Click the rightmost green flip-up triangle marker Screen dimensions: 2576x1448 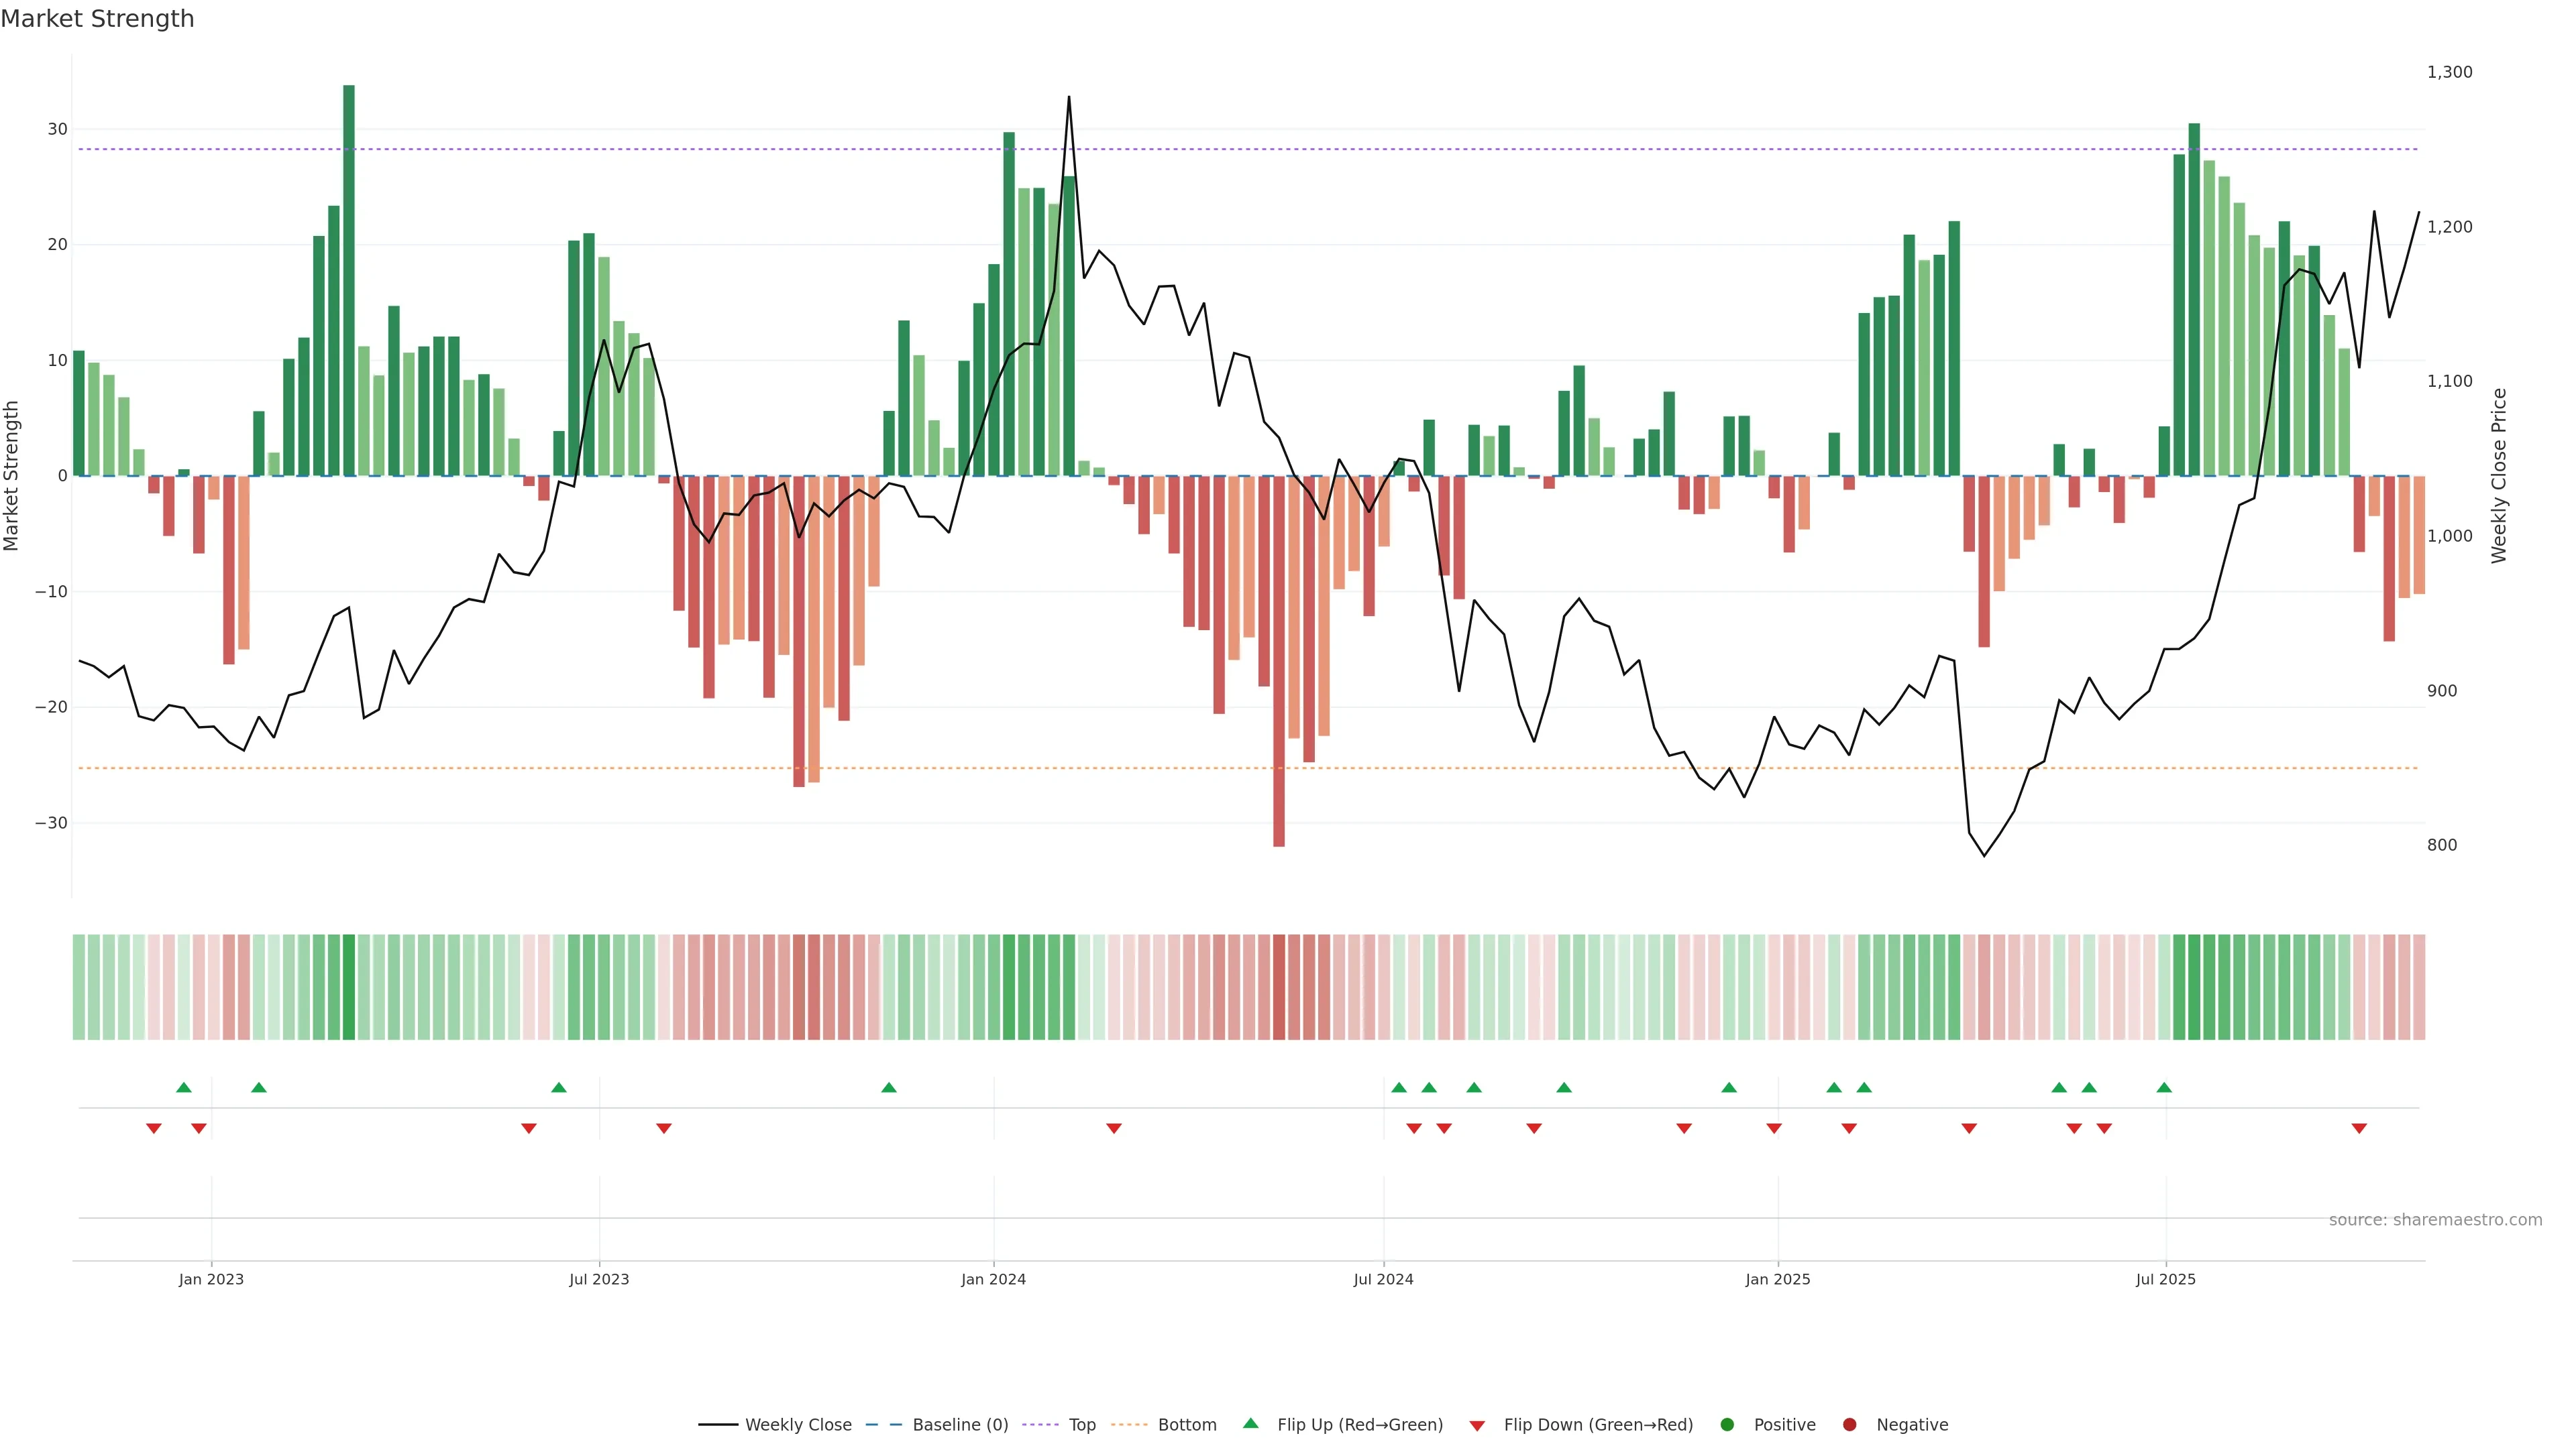click(x=2164, y=1087)
